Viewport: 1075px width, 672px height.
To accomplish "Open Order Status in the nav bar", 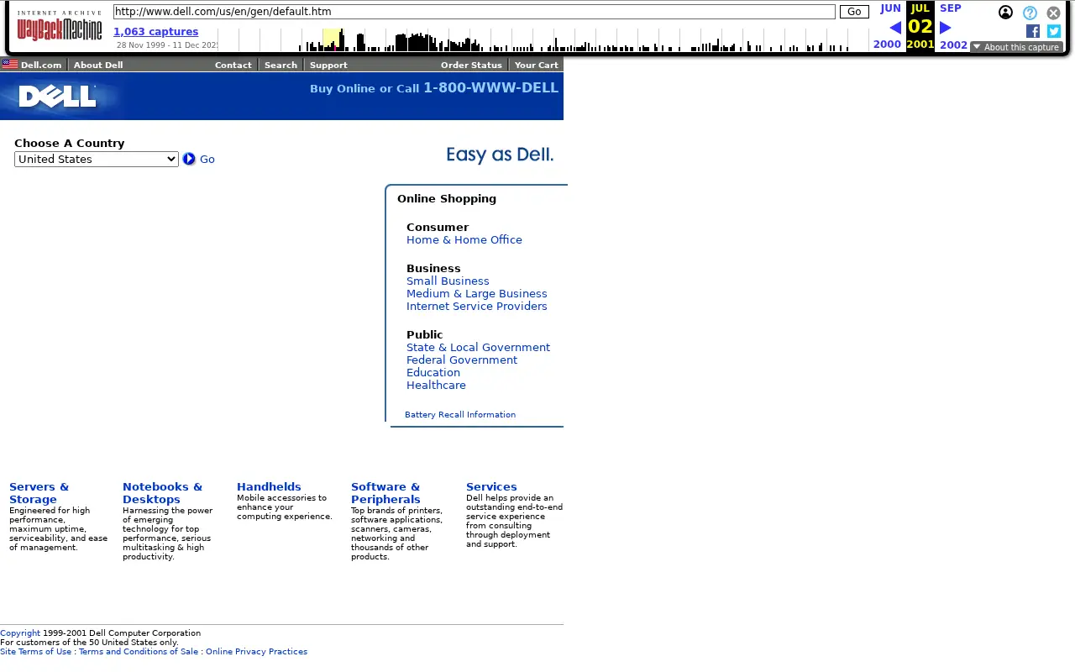I will click(x=471, y=65).
